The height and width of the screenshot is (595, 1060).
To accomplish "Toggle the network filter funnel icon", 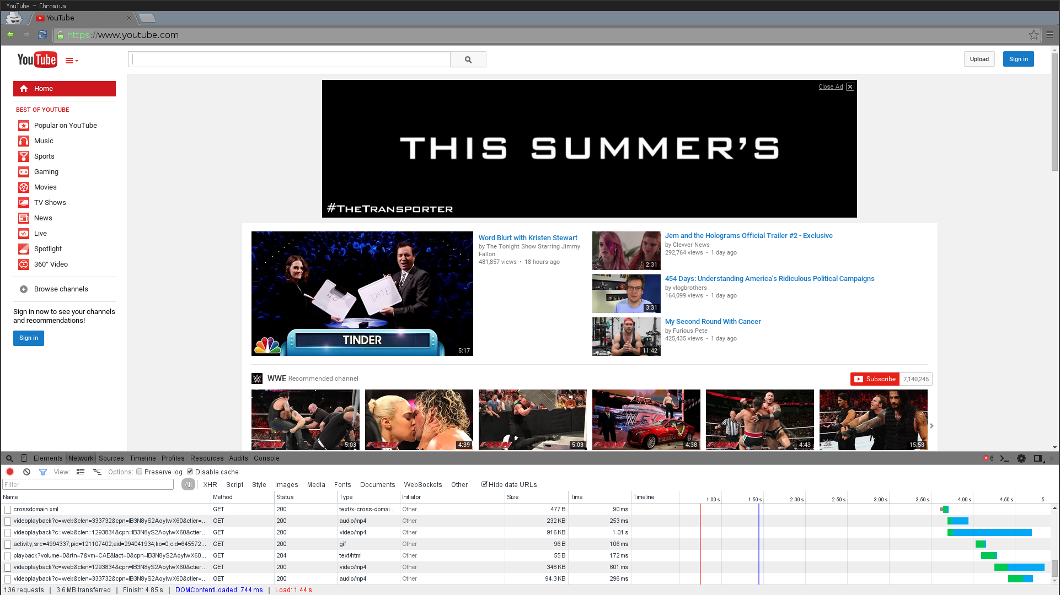I will (43, 472).
